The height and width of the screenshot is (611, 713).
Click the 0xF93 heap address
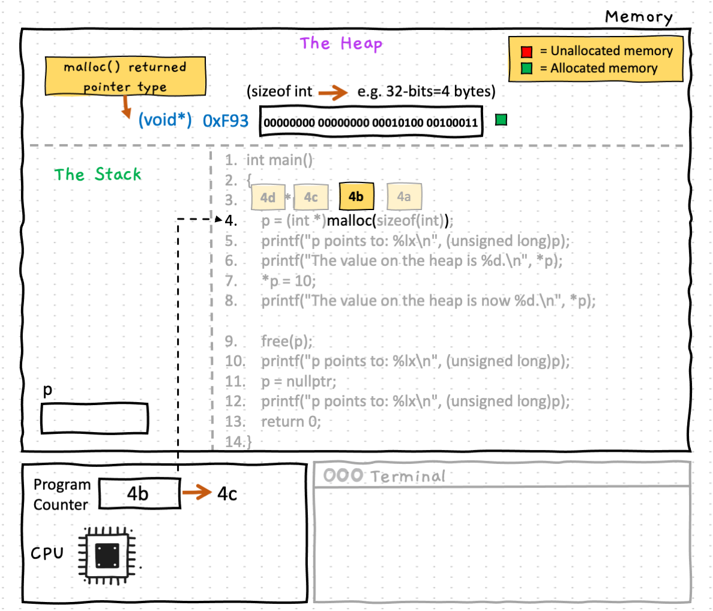tap(226, 121)
